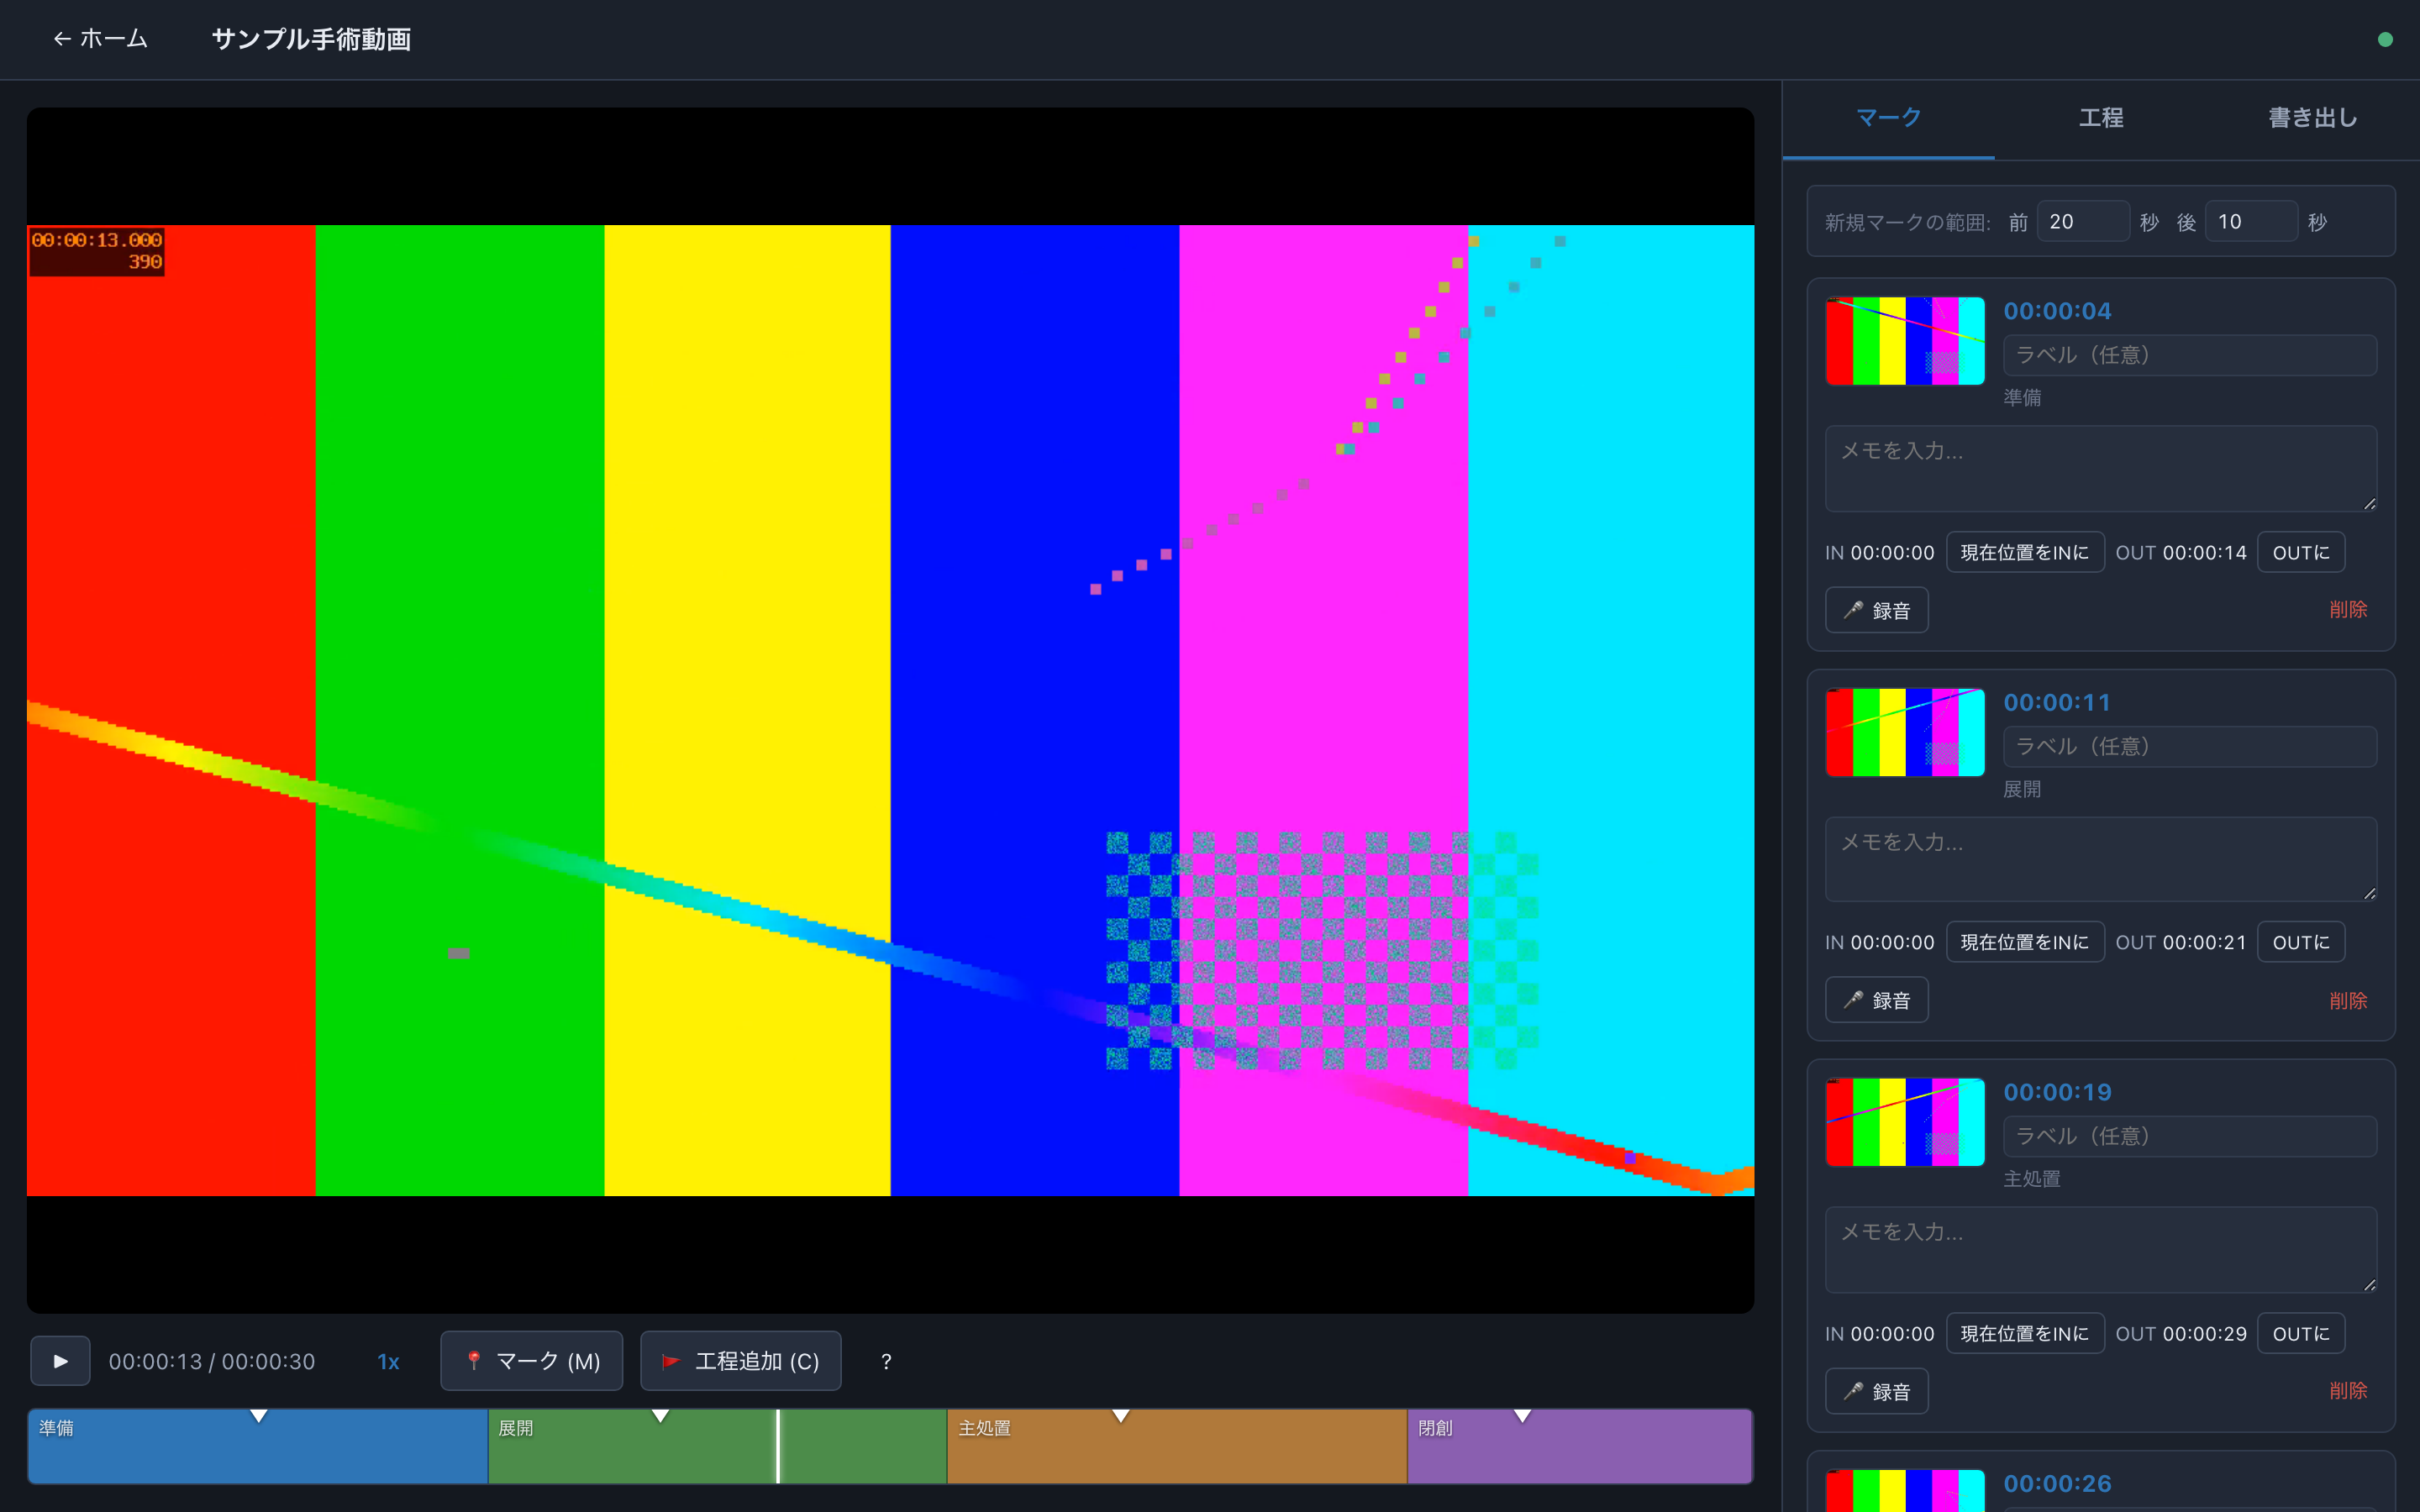Add a process with 工程追加 (C) button
2420x1512 pixels.
[740, 1361]
